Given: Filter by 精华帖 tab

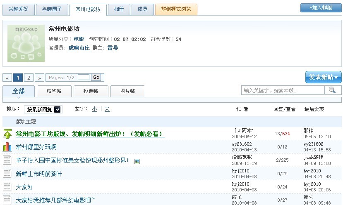Looking at the screenshot, I should [x=54, y=91].
